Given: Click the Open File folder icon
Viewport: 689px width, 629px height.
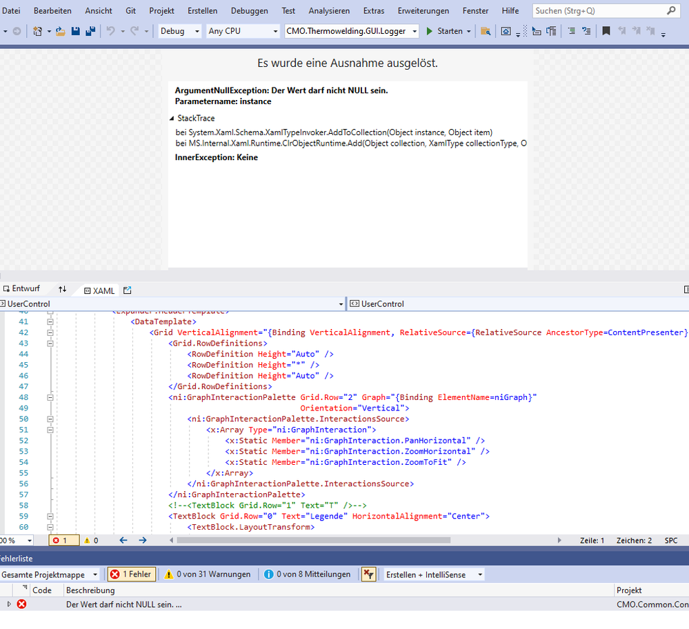Looking at the screenshot, I should pyautogui.click(x=61, y=31).
